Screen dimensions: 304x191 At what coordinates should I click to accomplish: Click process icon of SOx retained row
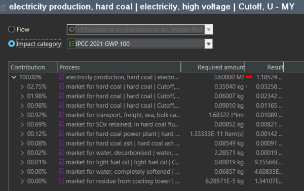(61, 124)
